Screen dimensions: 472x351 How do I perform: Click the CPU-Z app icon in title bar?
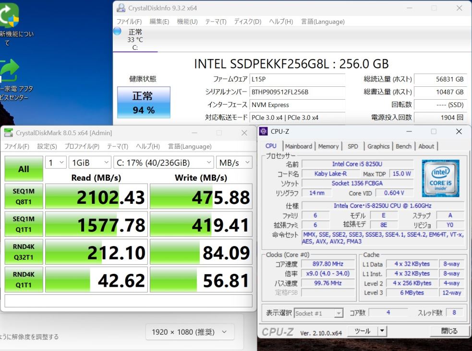pos(264,131)
